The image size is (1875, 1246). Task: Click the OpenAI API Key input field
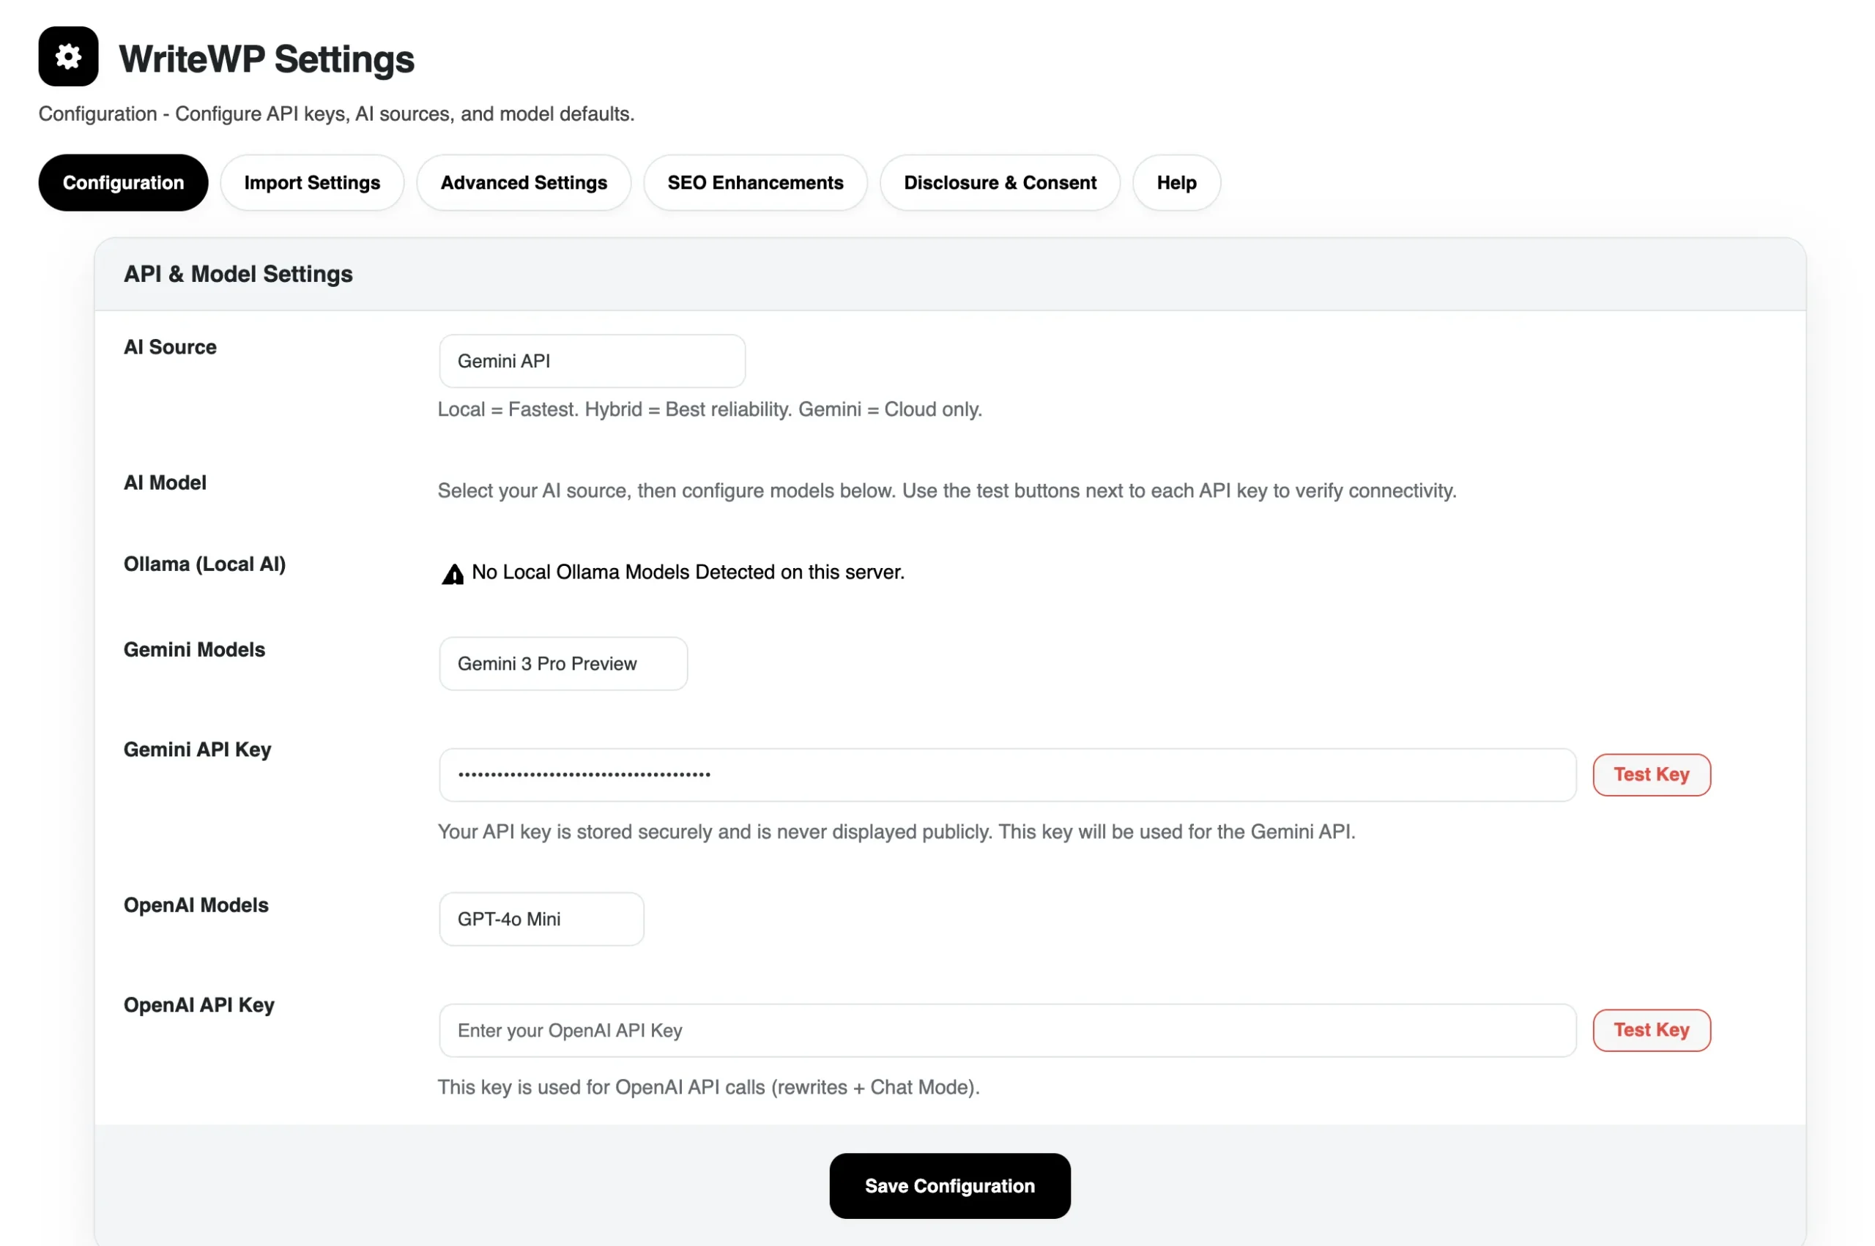pos(1006,1030)
